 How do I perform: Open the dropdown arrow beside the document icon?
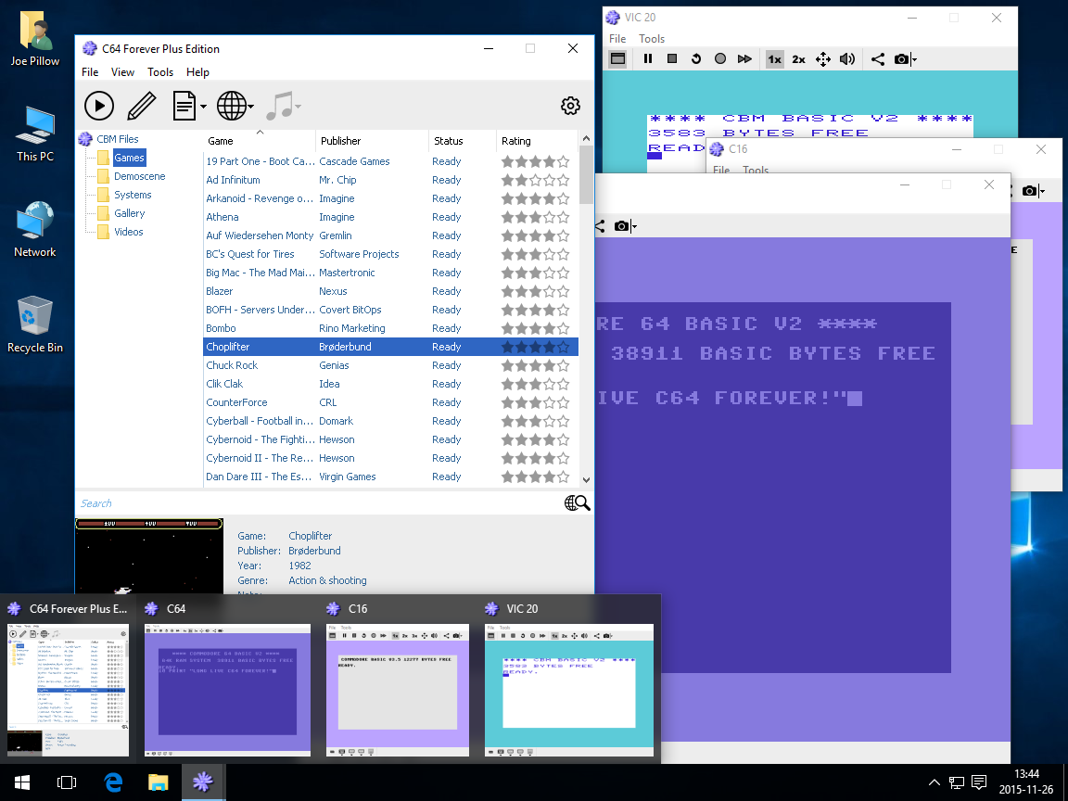203,107
